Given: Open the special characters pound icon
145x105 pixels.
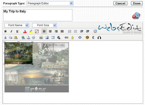Looking at the screenshot, I should [93, 38].
